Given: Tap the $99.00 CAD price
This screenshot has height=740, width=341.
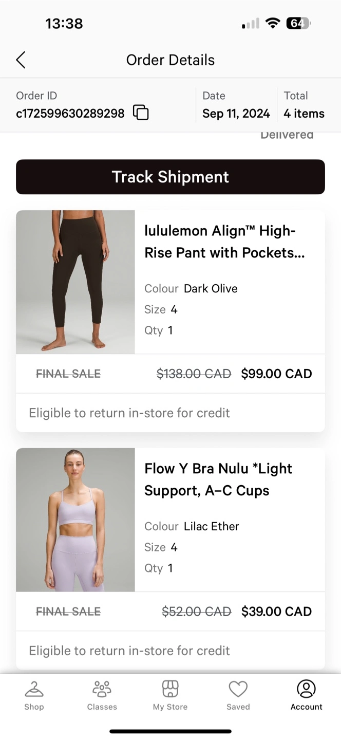Looking at the screenshot, I should click(x=276, y=374).
